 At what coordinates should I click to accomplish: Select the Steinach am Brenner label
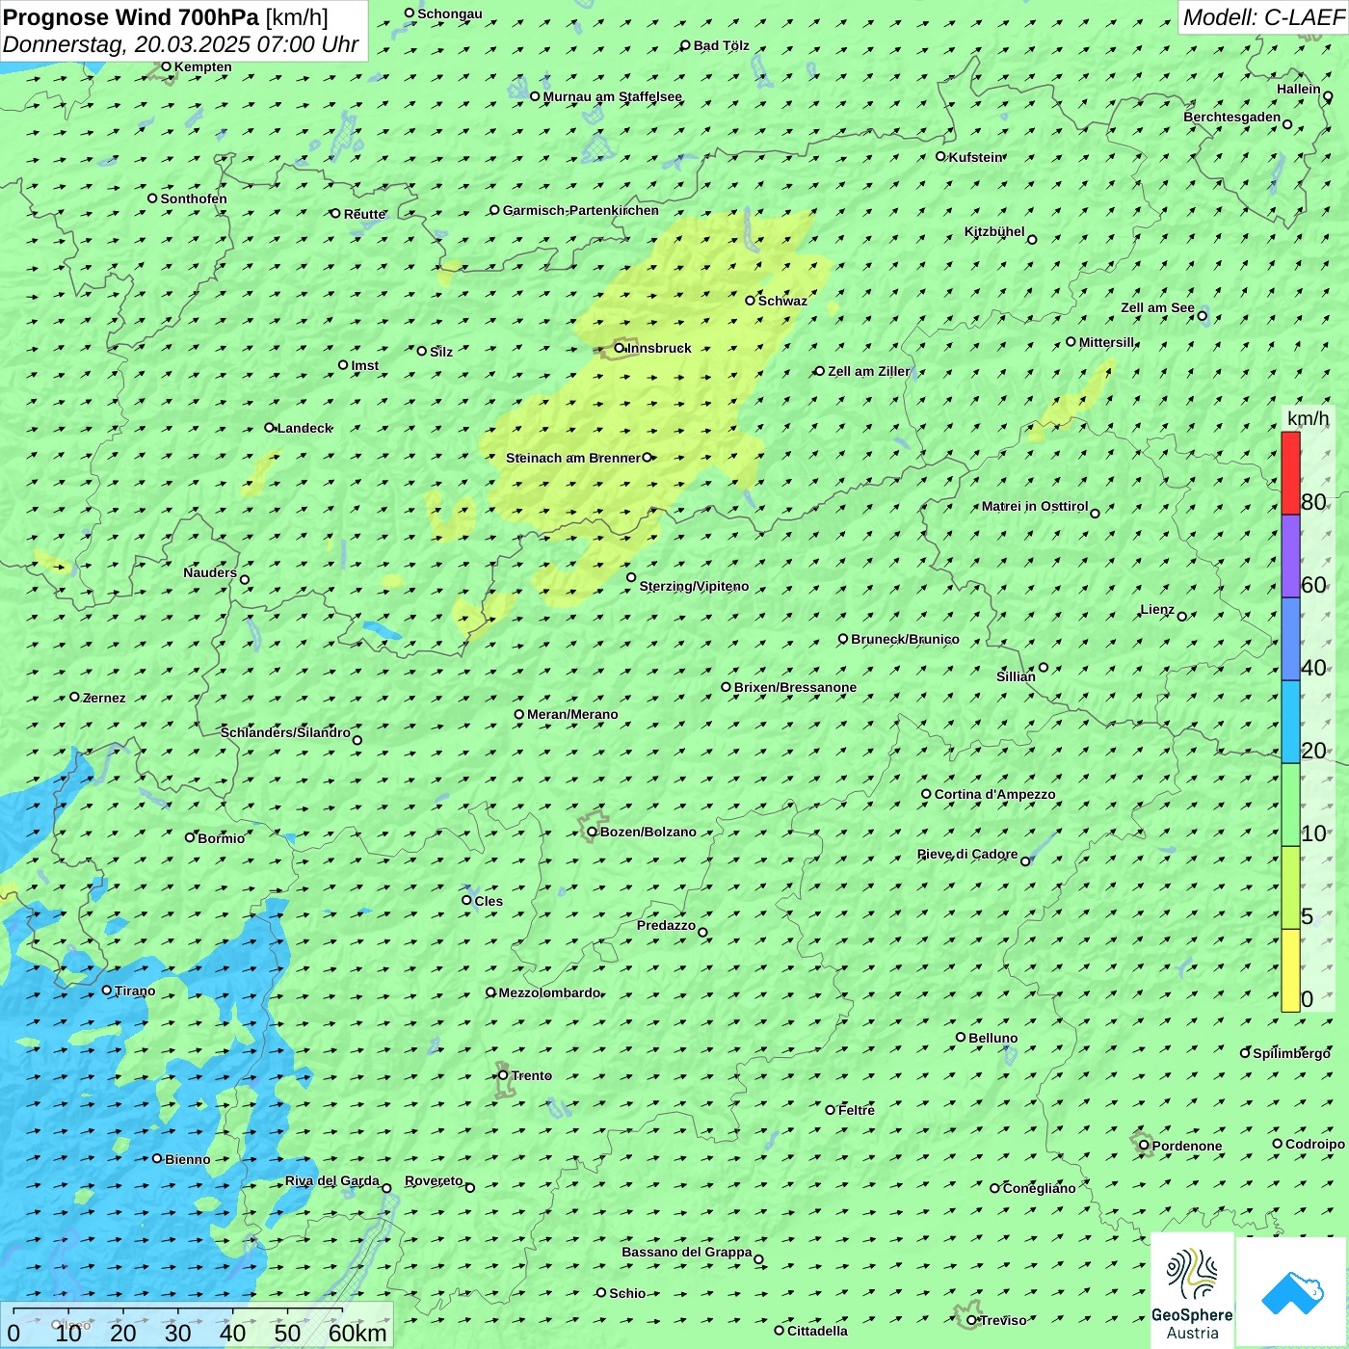point(572,458)
